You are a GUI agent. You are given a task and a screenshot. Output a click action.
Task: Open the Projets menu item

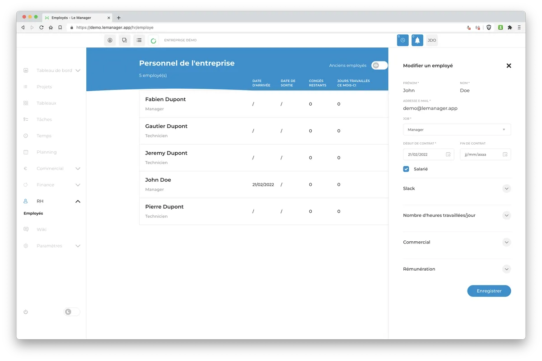pos(44,87)
